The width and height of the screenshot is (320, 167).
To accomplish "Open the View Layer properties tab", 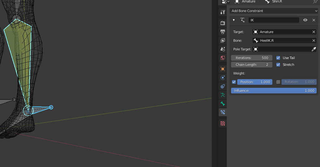I will tap(223, 40).
